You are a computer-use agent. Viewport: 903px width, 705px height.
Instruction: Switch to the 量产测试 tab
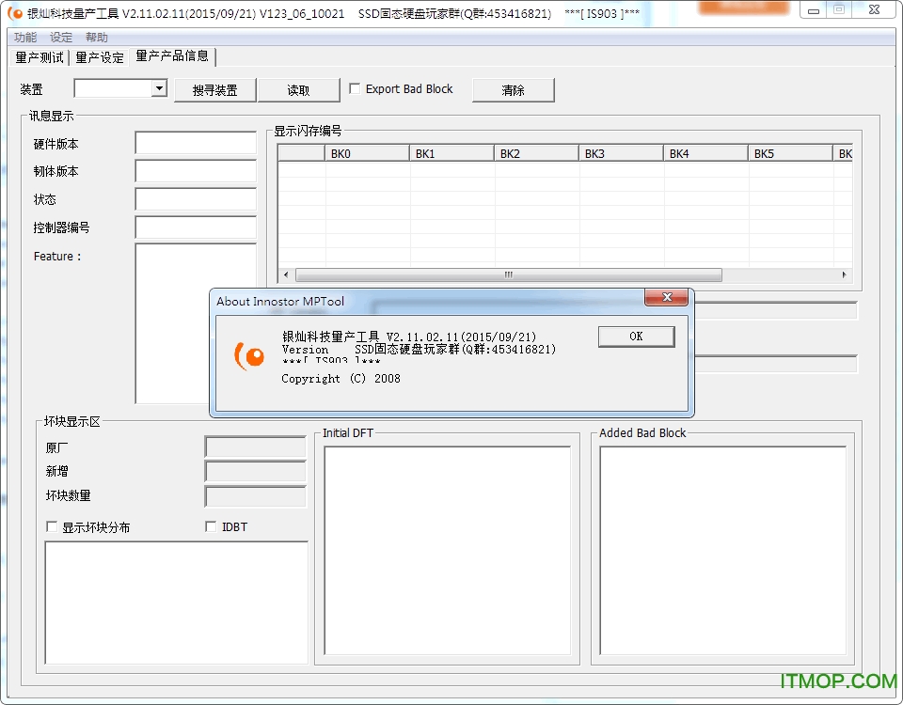(x=40, y=57)
